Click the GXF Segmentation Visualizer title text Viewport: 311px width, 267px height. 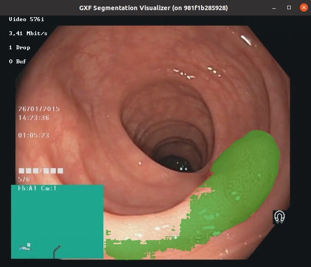(154, 8)
